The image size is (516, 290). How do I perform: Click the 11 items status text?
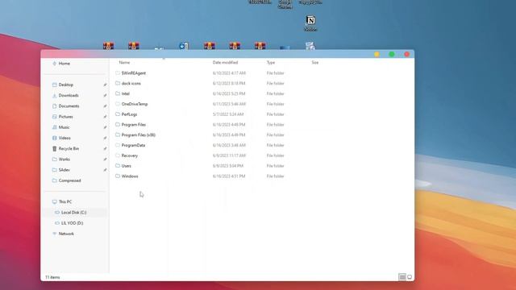pyautogui.click(x=52, y=277)
